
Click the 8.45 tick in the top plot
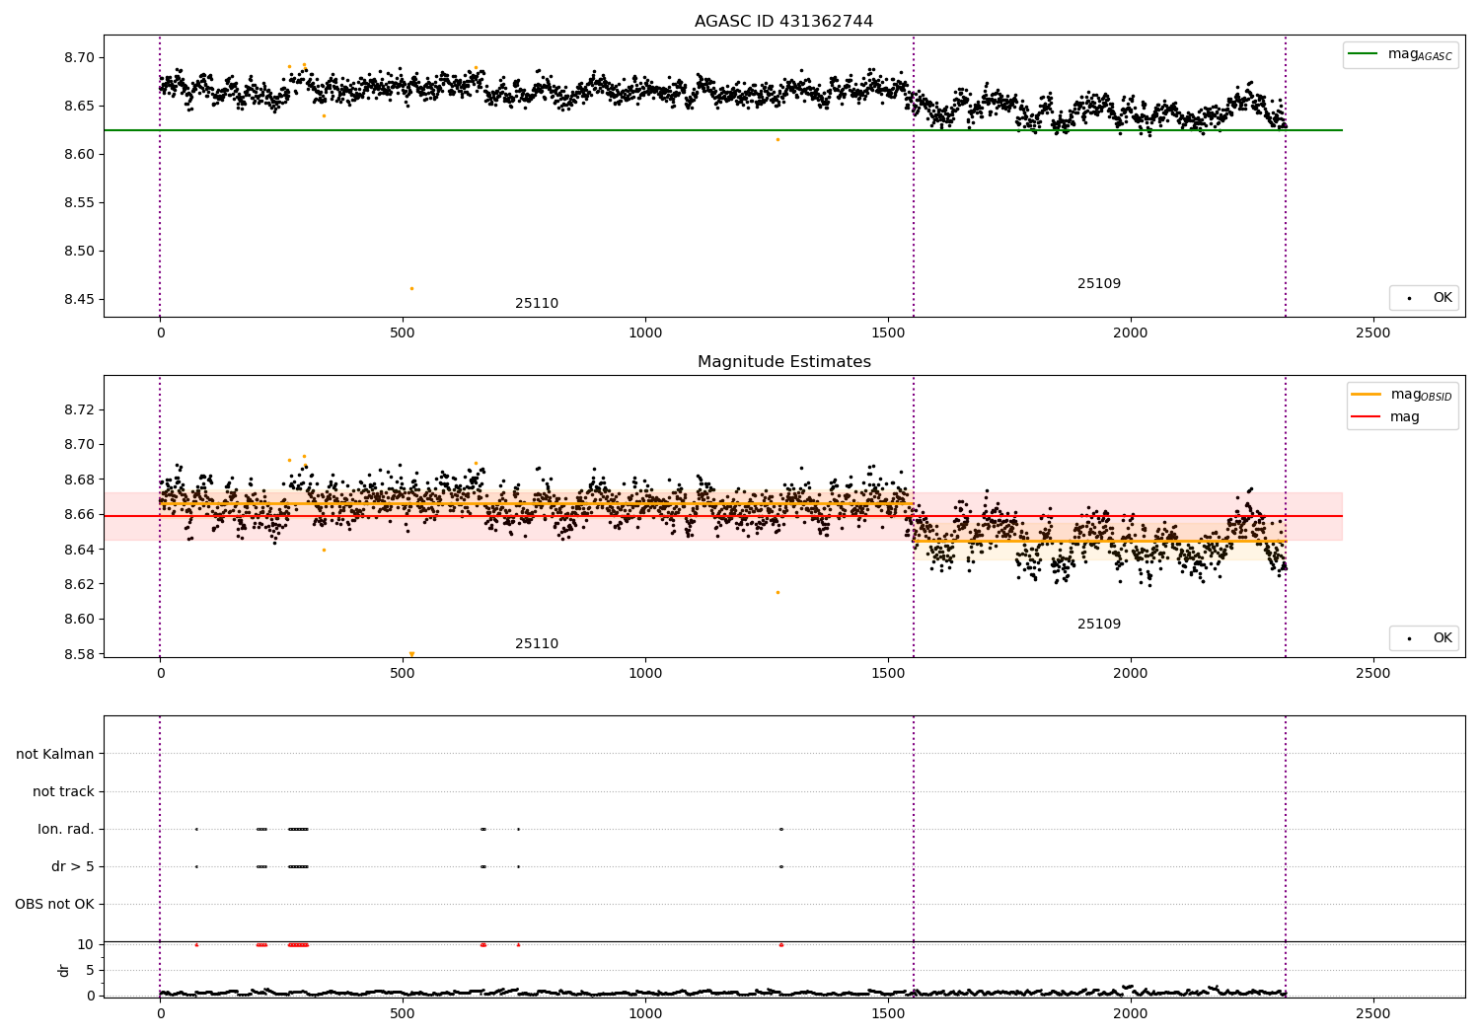[x=79, y=299]
